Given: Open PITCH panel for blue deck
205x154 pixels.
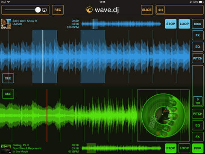Looking at the screenshot, I should point(198,58).
